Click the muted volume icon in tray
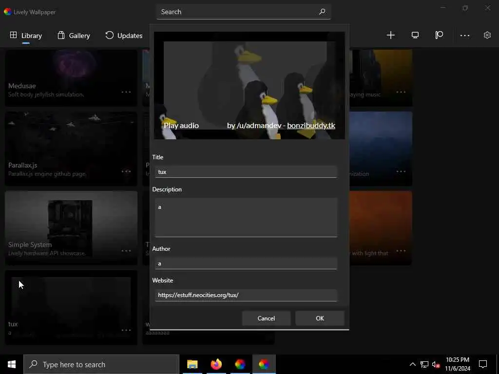 pos(436,364)
